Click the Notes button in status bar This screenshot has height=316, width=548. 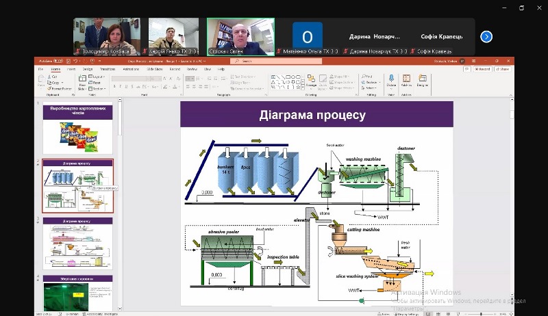(x=384, y=313)
